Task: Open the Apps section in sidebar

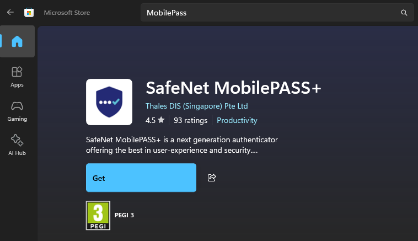Action: tap(17, 77)
